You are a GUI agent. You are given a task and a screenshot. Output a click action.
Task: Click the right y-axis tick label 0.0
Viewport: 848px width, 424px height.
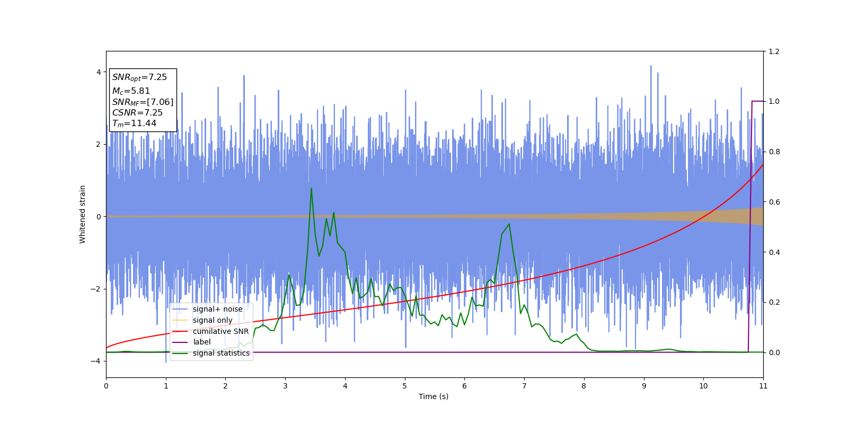coord(774,352)
